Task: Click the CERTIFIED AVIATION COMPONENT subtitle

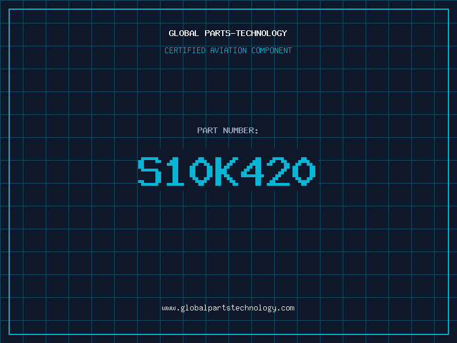Action: pos(228,50)
